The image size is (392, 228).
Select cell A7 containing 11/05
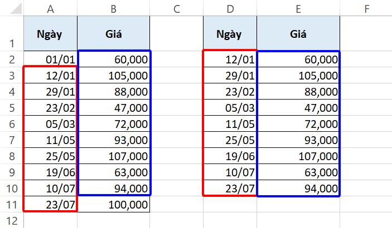pyautogui.click(x=51, y=140)
